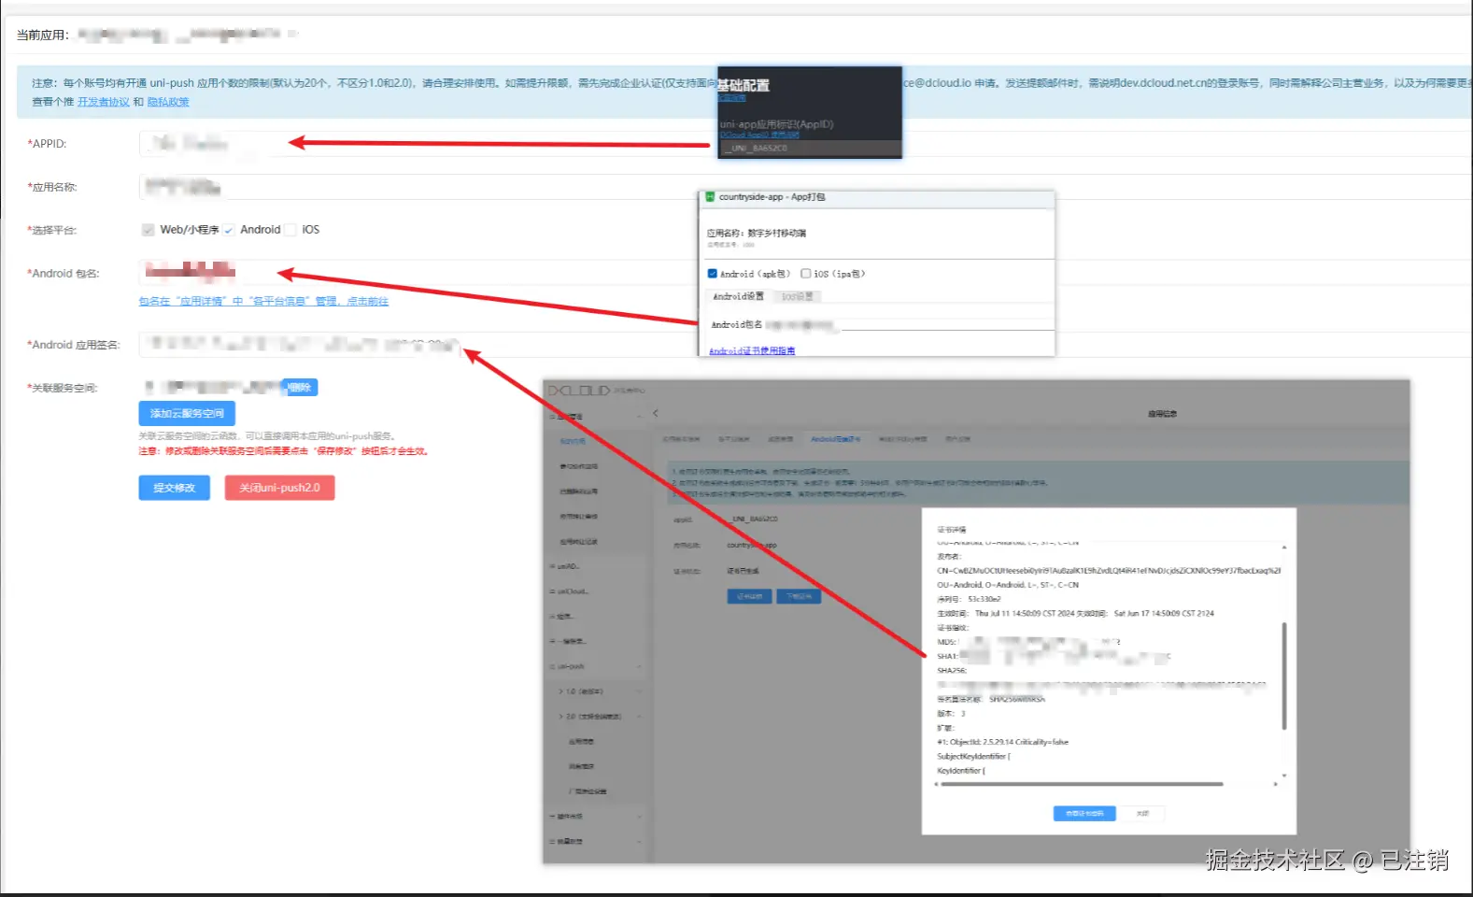Click the 序列号 53c330e2 text
Image resolution: width=1473 pixels, height=897 pixels.
(x=969, y=599)
